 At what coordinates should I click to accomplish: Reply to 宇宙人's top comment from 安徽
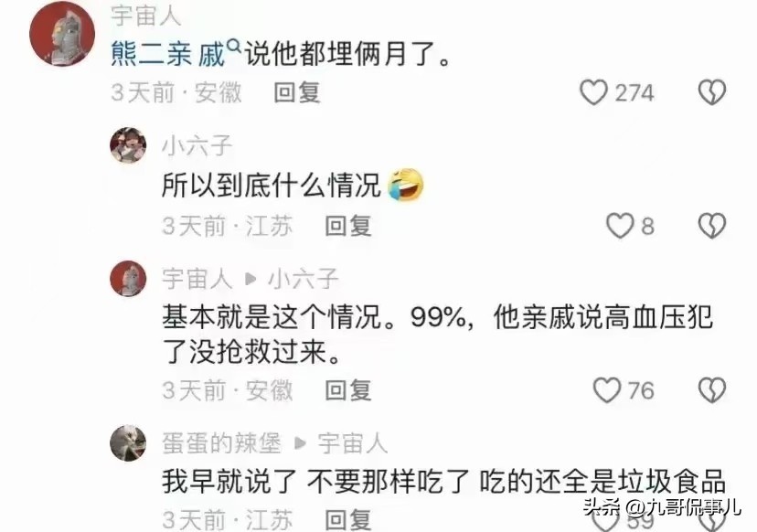coord(297,91)
